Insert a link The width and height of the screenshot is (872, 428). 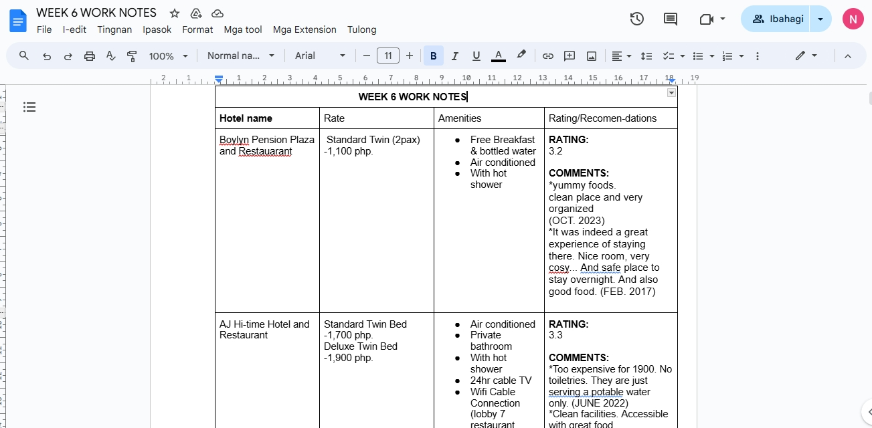pyautogui.click(x=548, y=56)
